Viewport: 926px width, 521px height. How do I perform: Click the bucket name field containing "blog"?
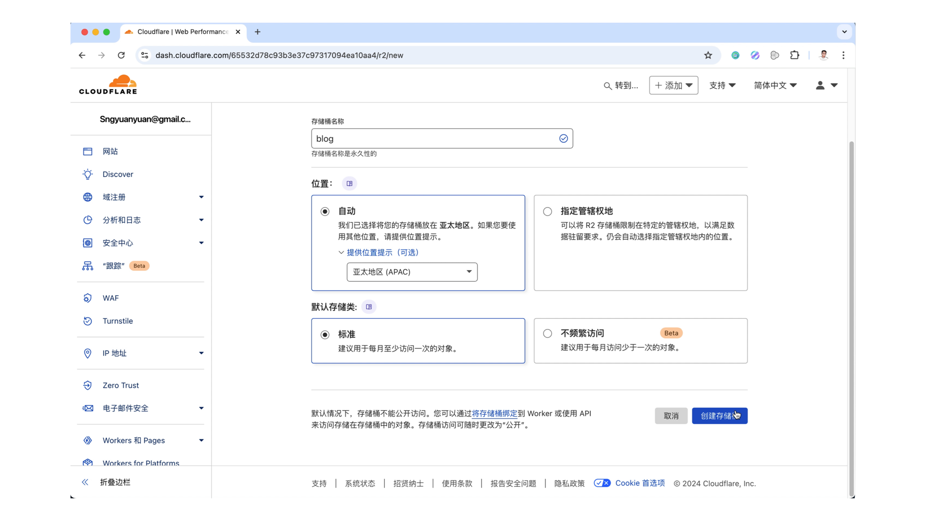[434, 138]
